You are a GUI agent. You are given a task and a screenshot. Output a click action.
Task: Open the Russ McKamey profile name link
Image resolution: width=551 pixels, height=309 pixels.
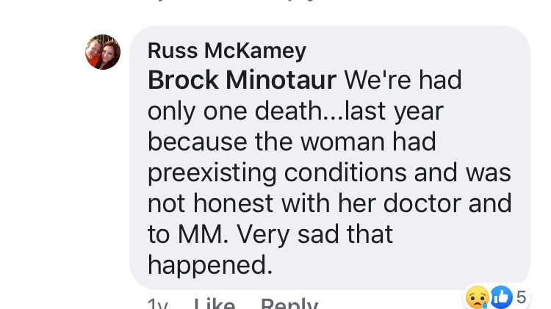pos(226,50)
